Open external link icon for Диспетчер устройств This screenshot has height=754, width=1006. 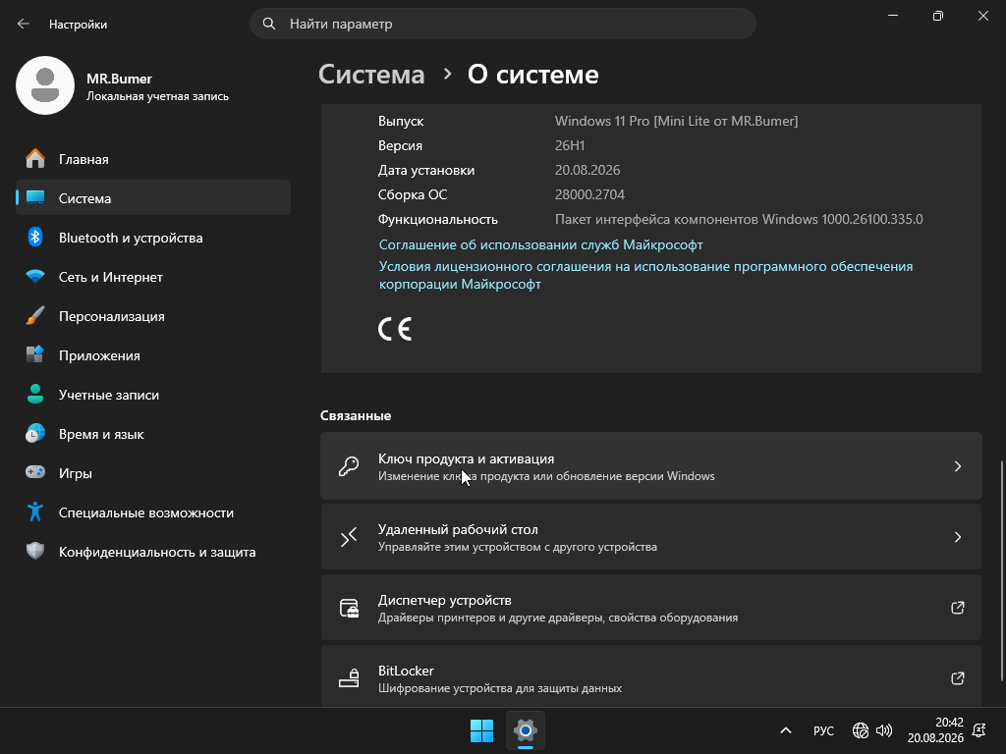(957, 607)
